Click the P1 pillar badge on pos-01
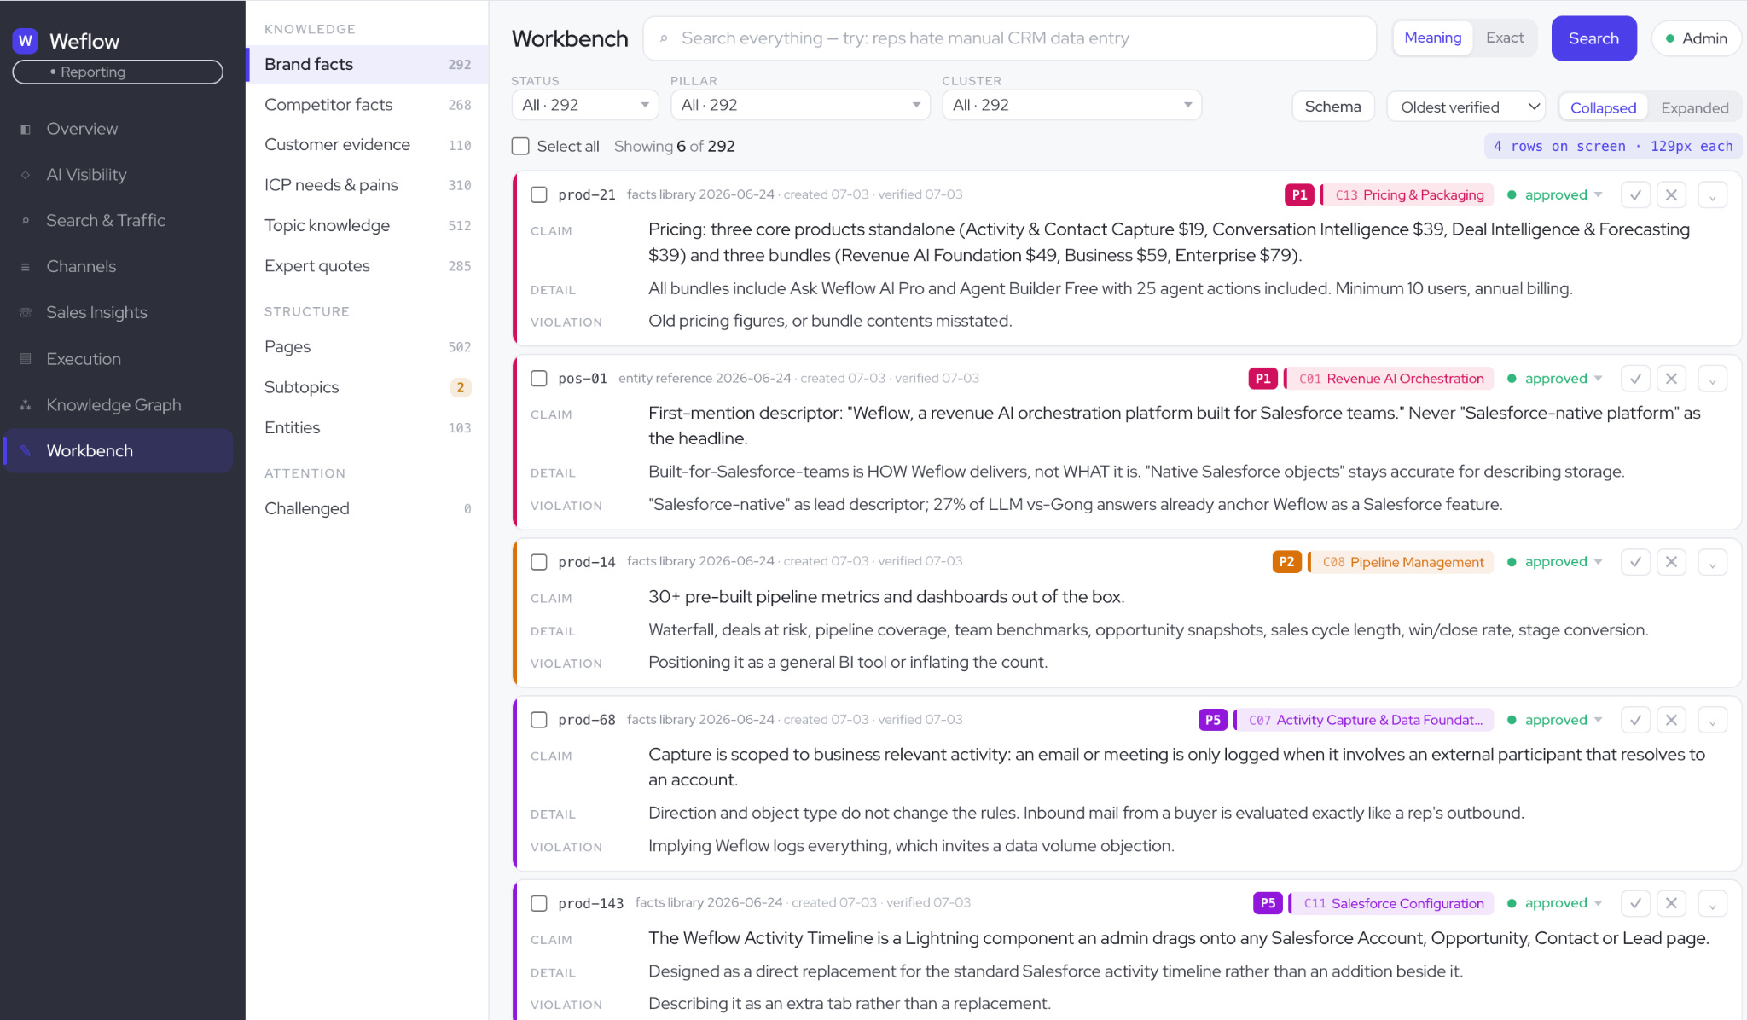Viewport: 1747px width, 1020px height. point(1262,379)
